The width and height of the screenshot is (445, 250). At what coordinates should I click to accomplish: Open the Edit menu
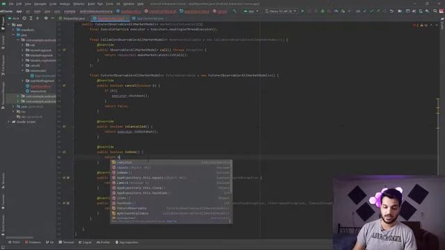(19, 4)
